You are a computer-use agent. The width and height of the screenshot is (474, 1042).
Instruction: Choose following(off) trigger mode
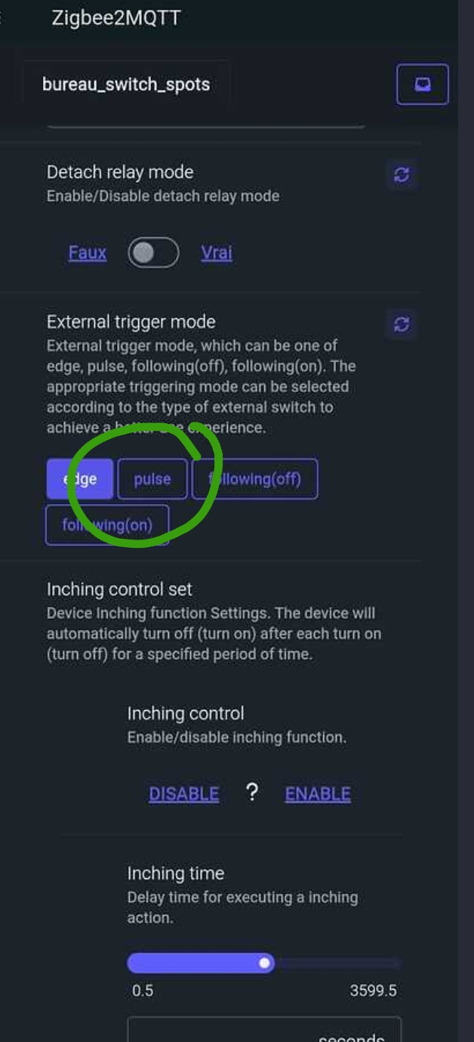click(x=255, y=479)
